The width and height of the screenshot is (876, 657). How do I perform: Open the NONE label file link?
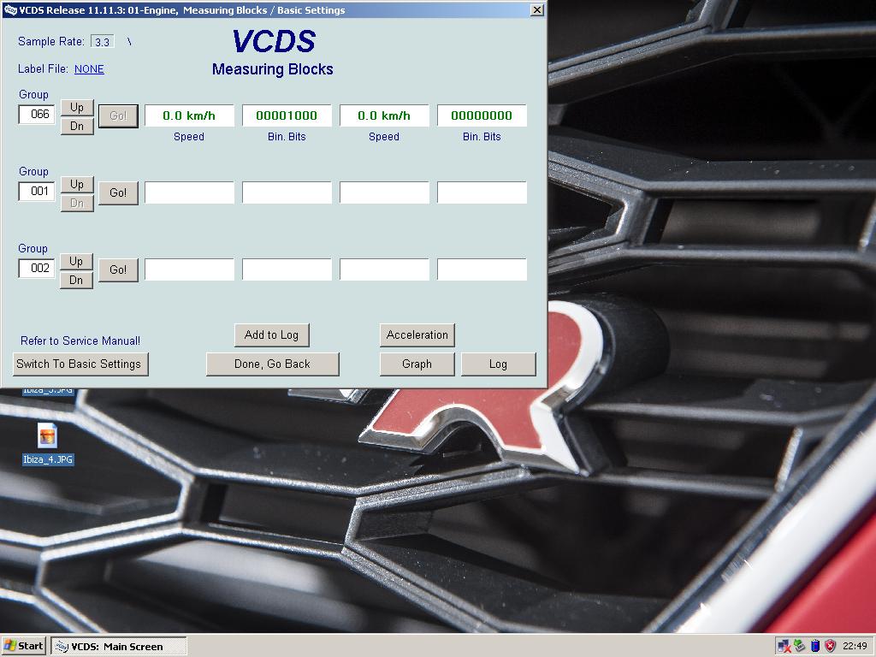point(89,69)
